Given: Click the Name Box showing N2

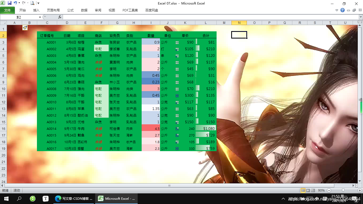Looking at the screenshot, I should tap(19, 17).
